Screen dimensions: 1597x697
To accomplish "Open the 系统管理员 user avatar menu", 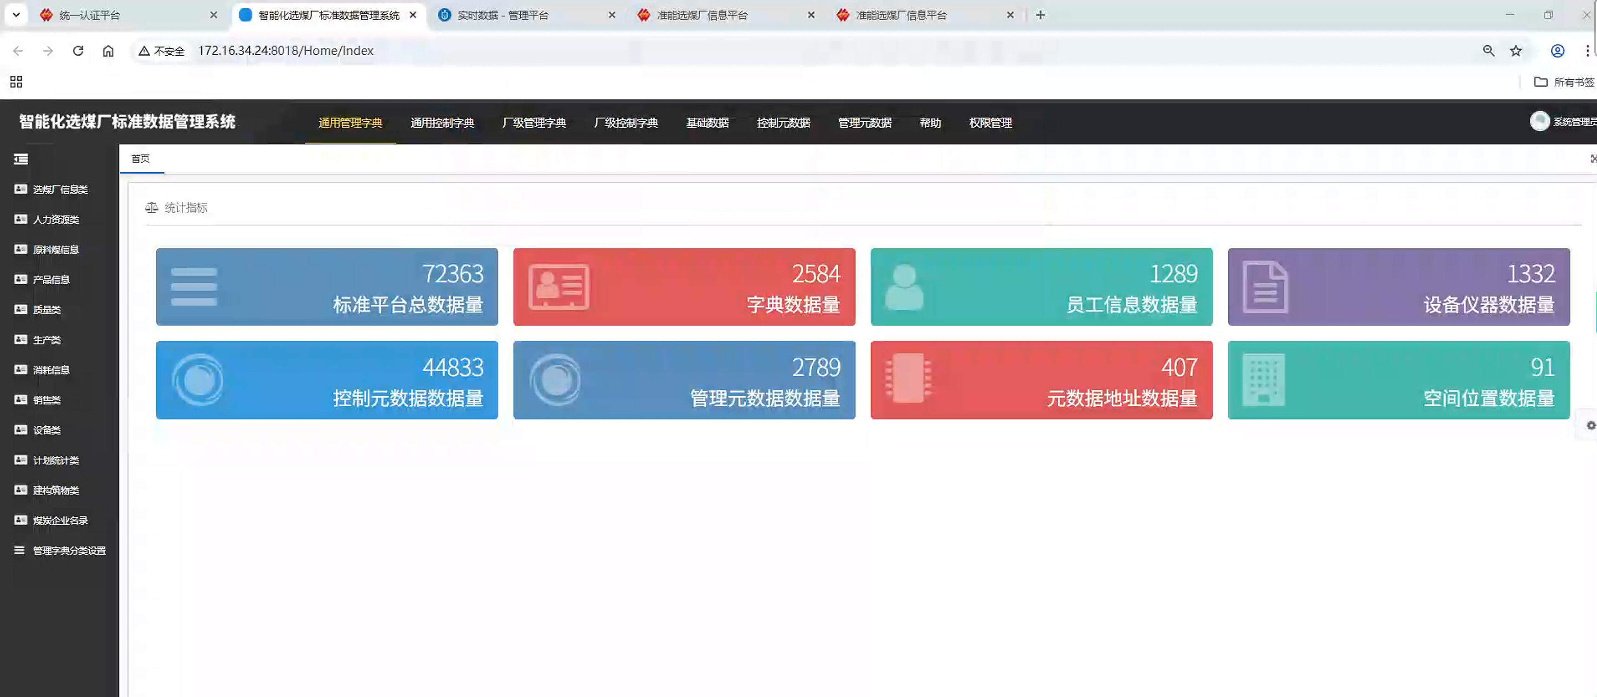I will tap(1540, 121).
